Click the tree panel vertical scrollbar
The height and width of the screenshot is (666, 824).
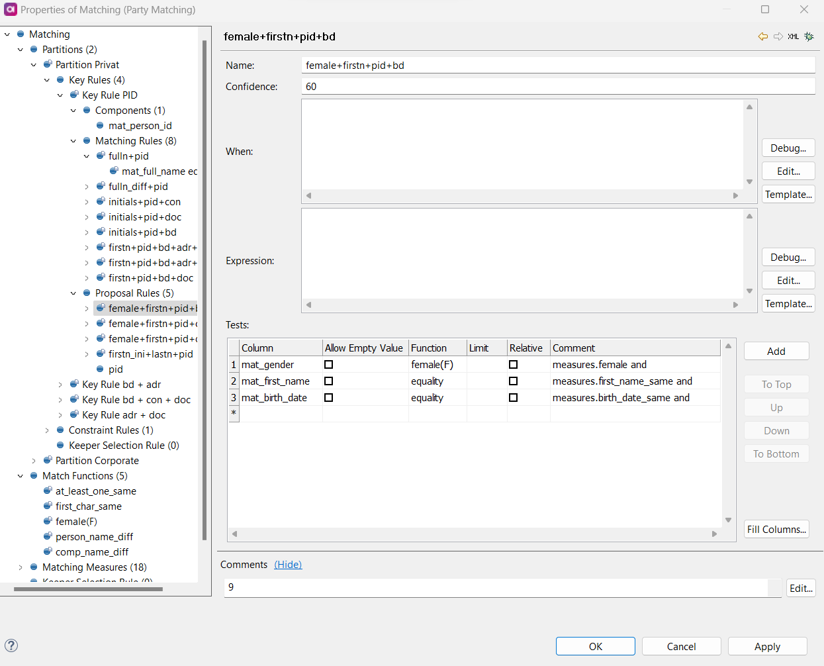(x=205, y=291)
